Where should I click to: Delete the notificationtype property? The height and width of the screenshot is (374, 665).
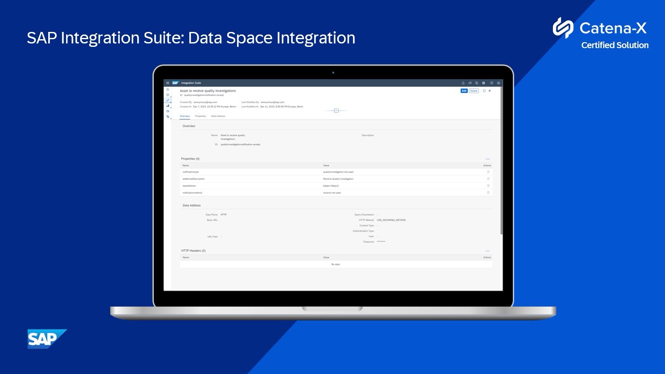(488, 172)
